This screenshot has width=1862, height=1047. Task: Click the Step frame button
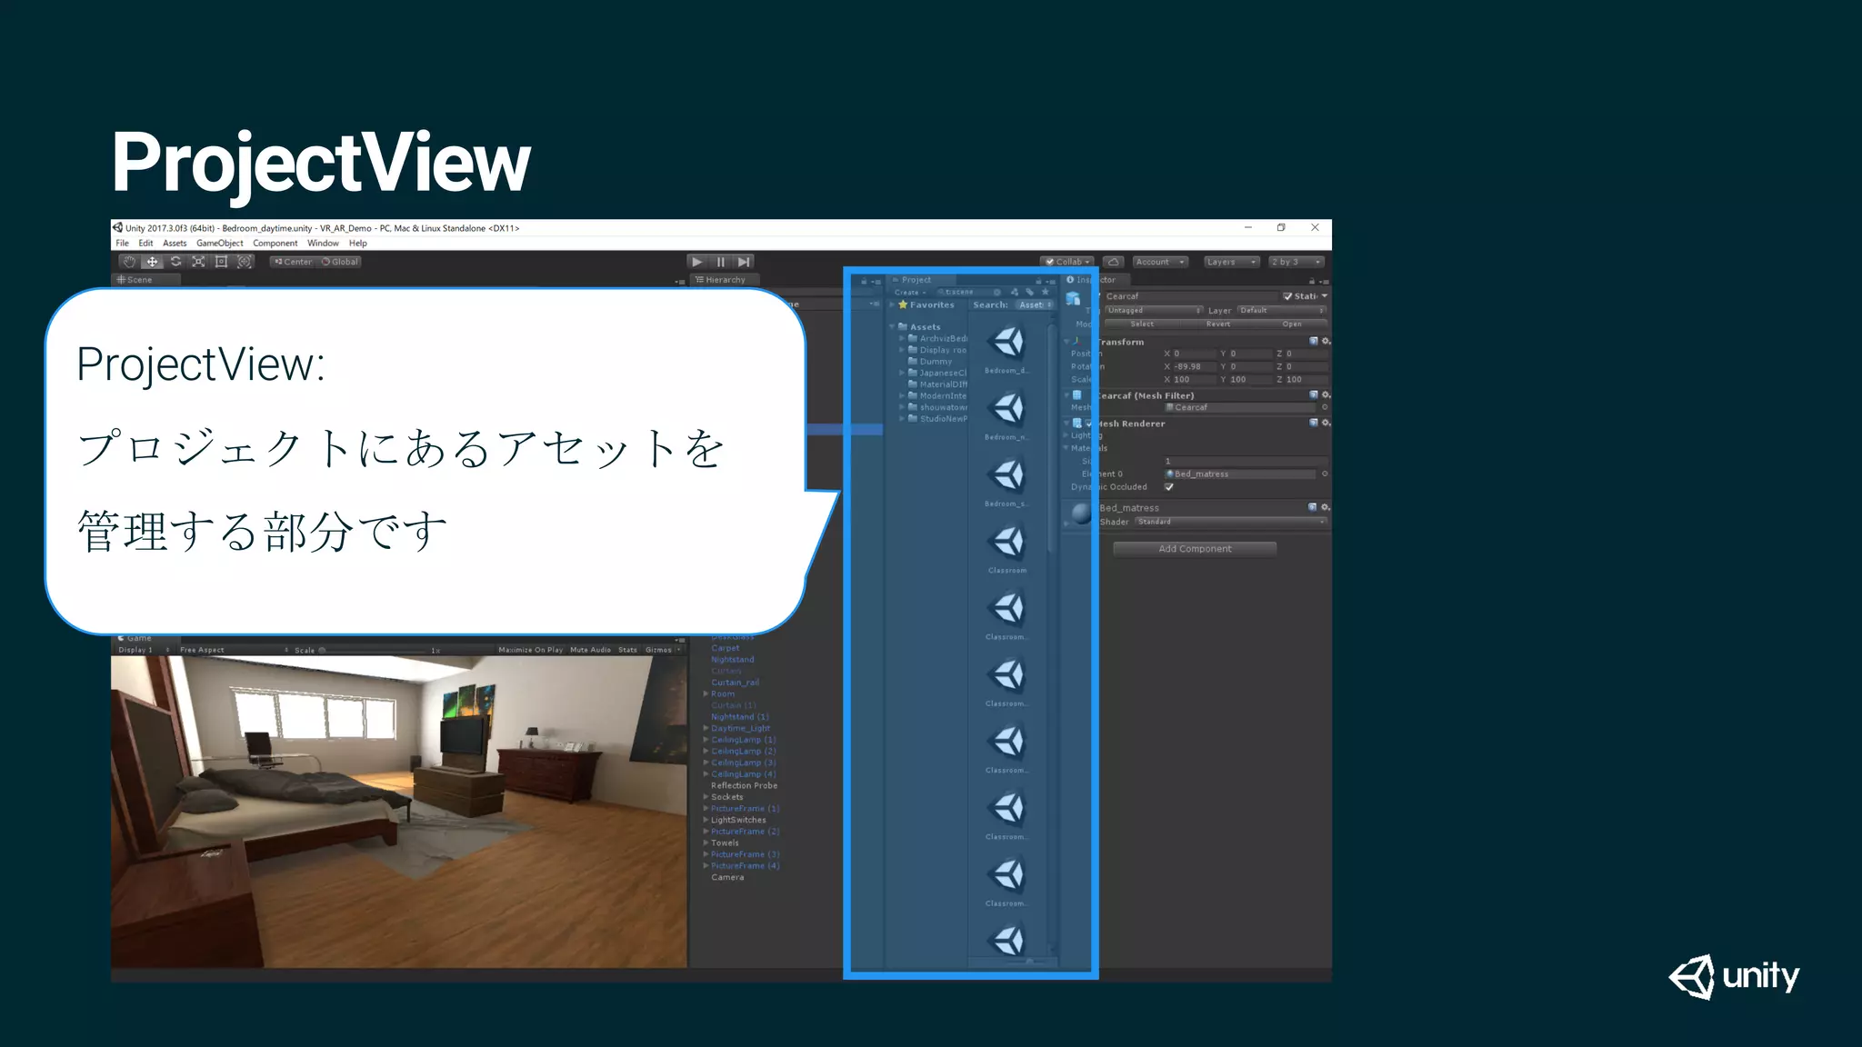pos(744,262)
